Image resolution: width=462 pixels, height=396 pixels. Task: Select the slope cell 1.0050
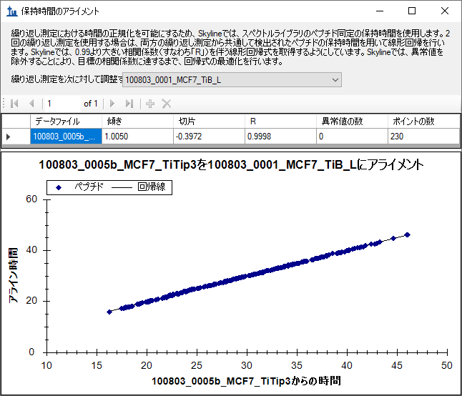point(137,137)
